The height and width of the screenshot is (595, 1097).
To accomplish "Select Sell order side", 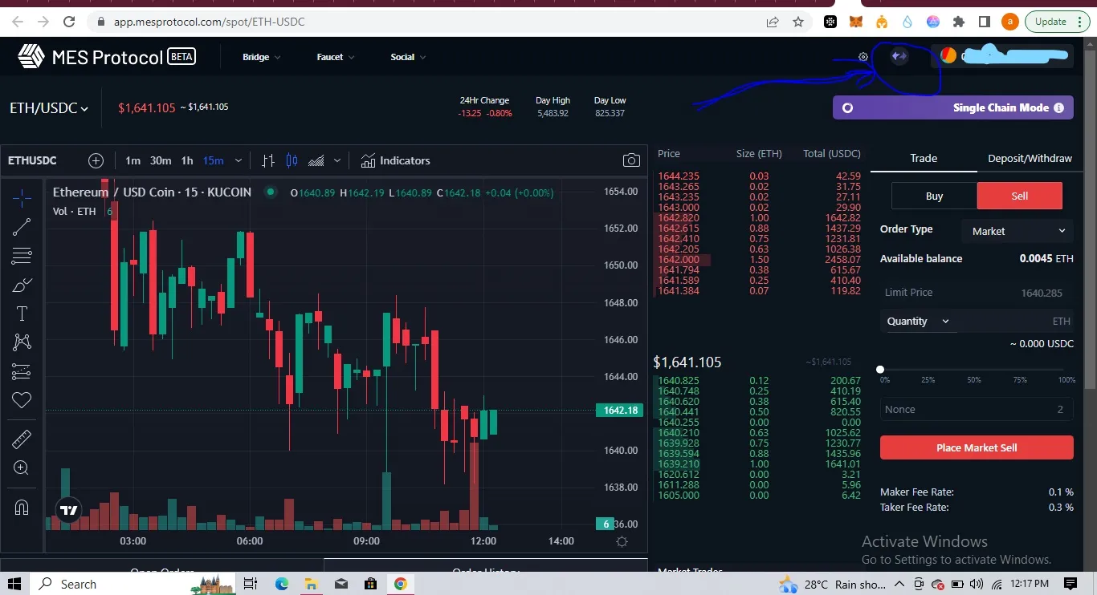I will [1019, 196].
